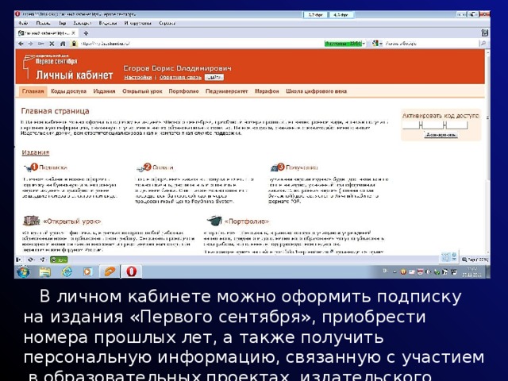Click the Google search field
Image resolution: width=508 pixels, height=381 pixels.
pos(431,43)
